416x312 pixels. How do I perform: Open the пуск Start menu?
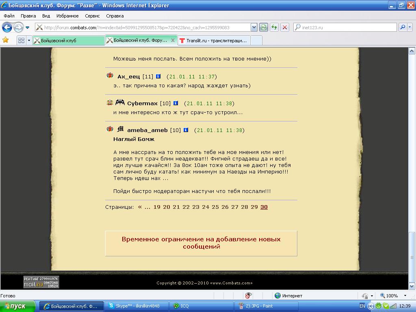[x=17, y=306]
